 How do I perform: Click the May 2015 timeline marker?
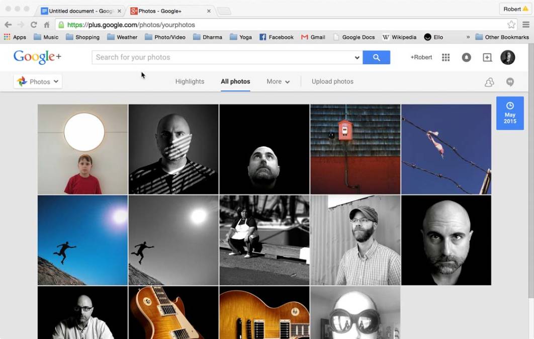point(510,114)
